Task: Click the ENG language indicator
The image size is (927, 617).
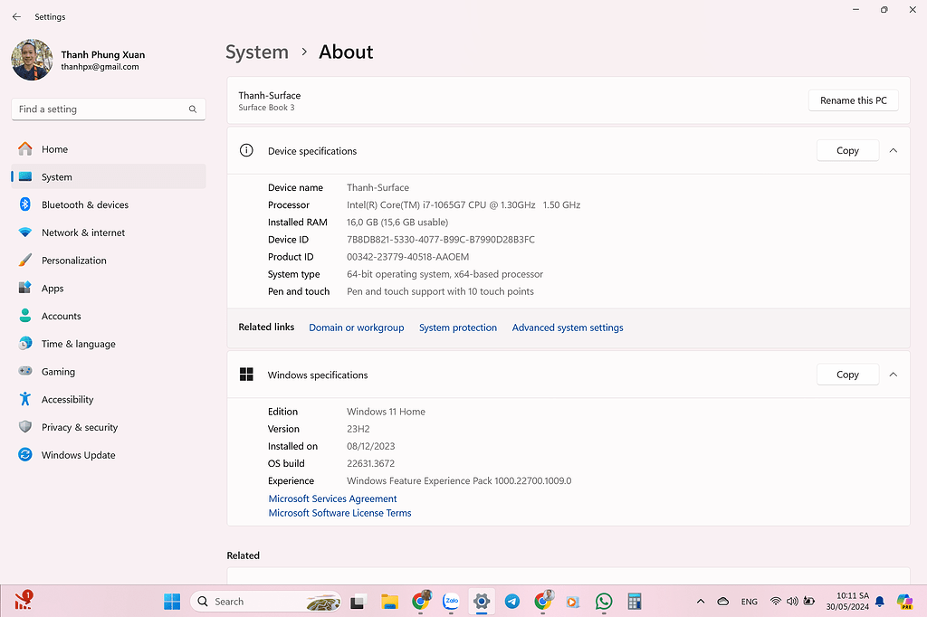Action: click(x=749, y=602)
